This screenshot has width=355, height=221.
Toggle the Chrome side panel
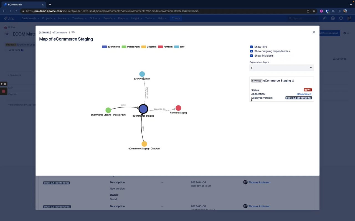pyautogui.click(x=339, y=11)
